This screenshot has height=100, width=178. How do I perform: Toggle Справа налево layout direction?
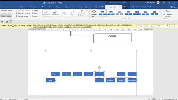[22, 16]
